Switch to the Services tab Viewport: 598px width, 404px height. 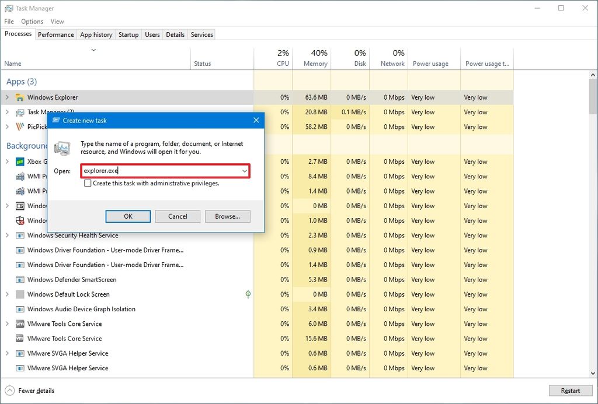[201, 34]
